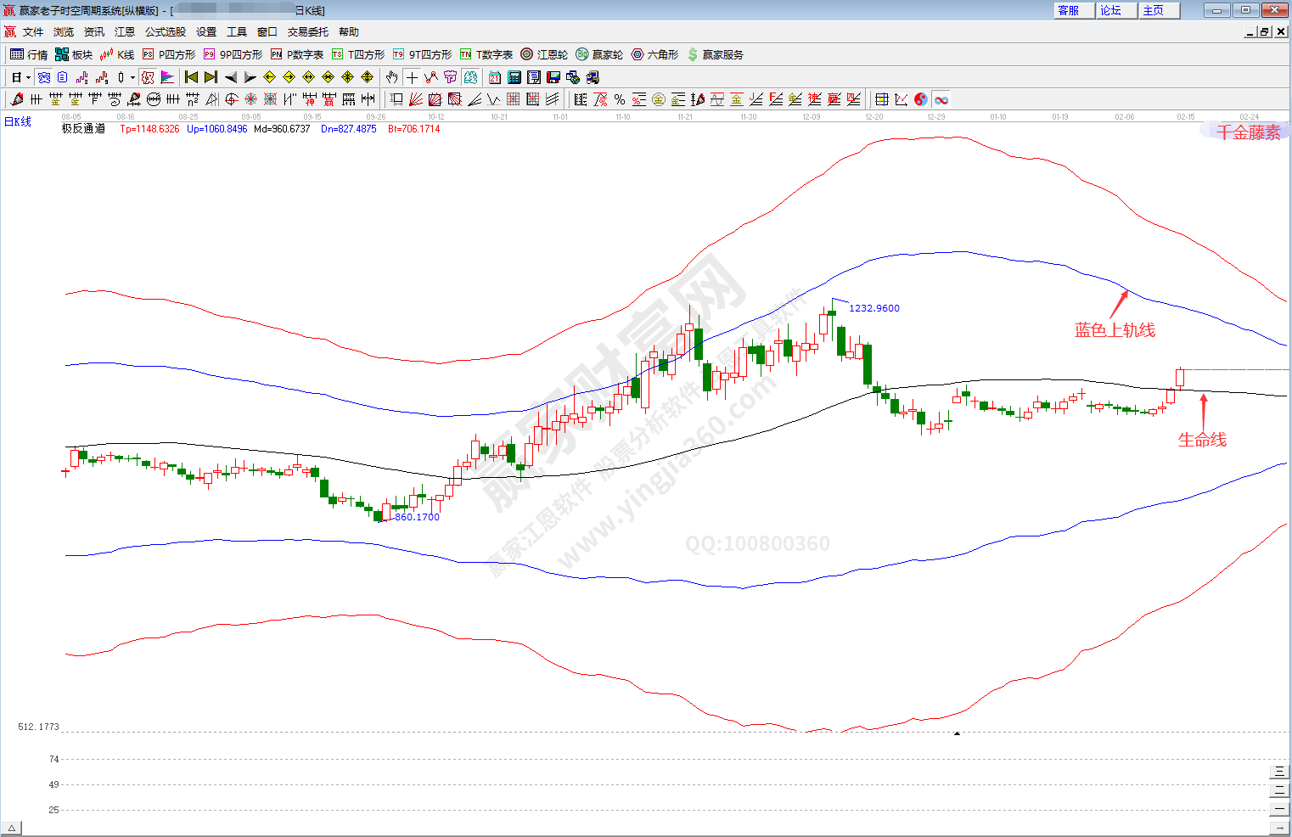Open the 行情 market quotes view
This screenshot has width=1292, height=837.
(x=29, y=54)
